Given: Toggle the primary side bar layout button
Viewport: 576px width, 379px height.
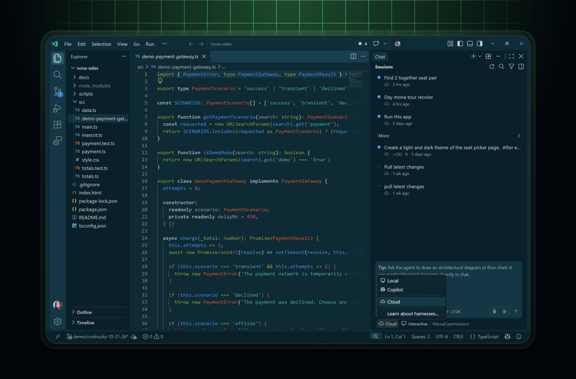Looking at the screenshot, I should (460, 44).
